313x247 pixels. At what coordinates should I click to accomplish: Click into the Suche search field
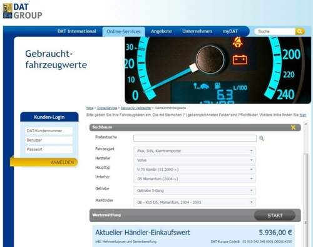click(x=275, y=31)
